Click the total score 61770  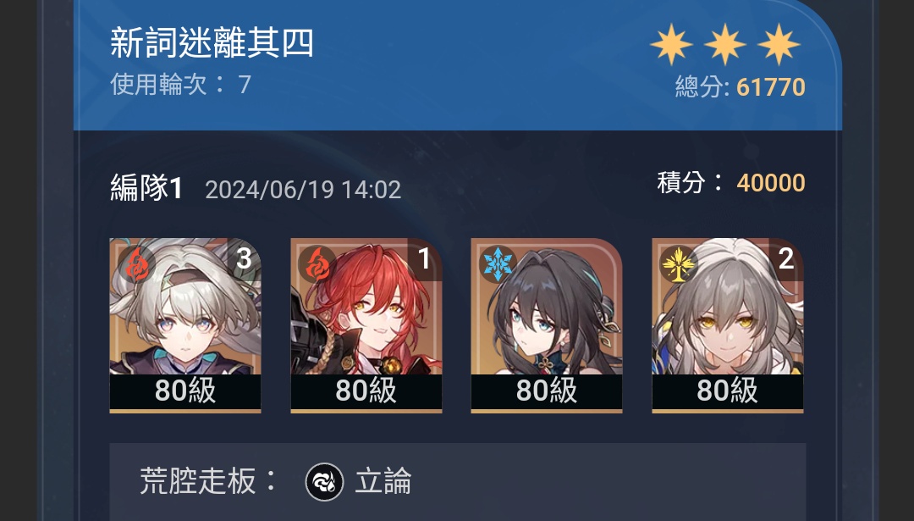pyautogui.click(x=771, y=87)
